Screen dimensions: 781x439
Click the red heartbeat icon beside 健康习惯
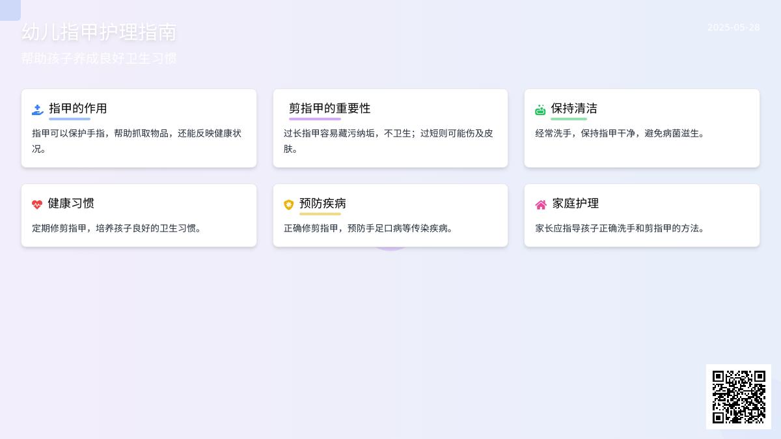[x=37, y=205]
